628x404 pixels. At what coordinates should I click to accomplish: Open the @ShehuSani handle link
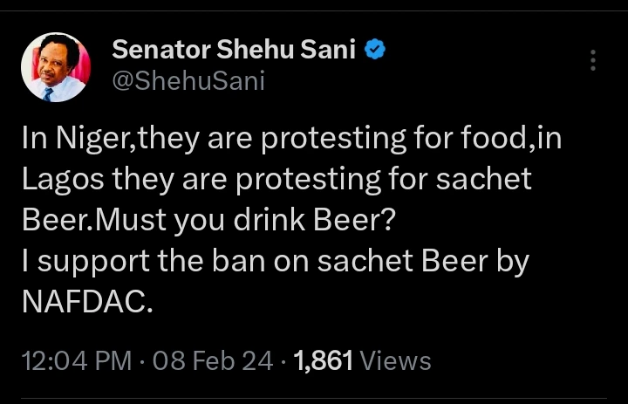click(188, 80)
